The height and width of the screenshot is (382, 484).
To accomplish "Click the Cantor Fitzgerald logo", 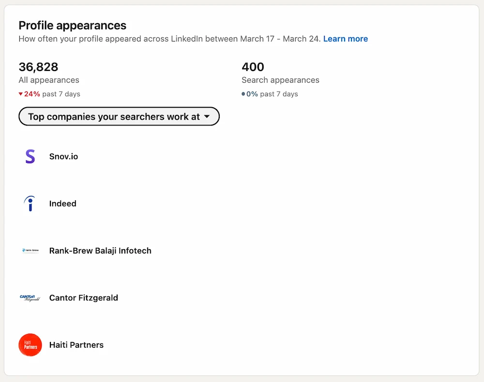I will point(30,297).
